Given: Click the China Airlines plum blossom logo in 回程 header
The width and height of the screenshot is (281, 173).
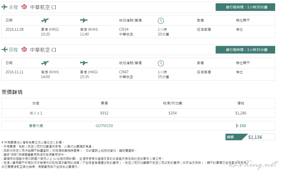Looking at the screenshot, I should click(24, 49).
